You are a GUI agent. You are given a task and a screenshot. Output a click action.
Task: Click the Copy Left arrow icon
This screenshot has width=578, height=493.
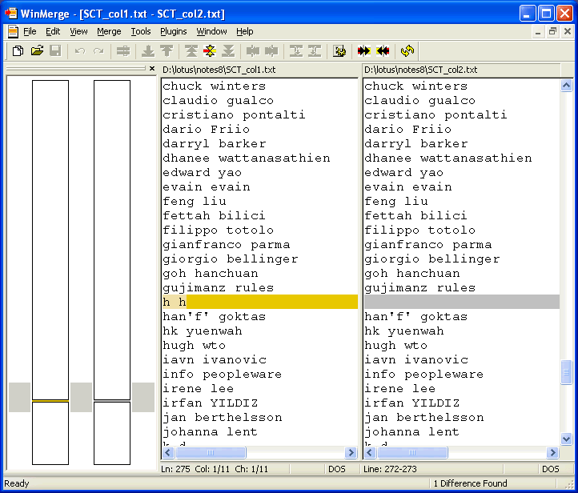click(271, 51)
